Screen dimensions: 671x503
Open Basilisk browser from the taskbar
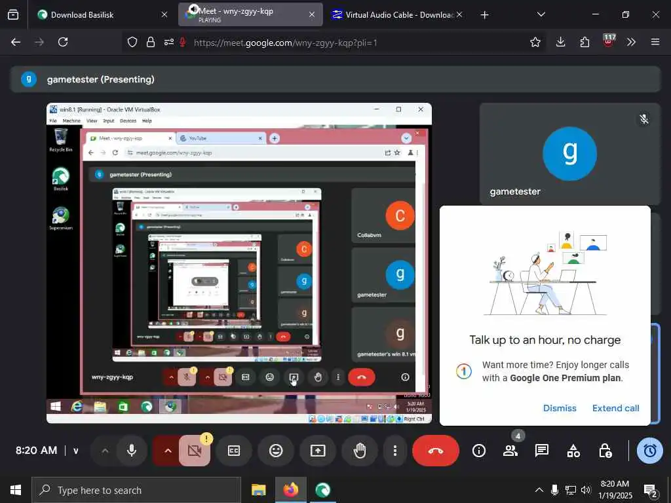pos(322,490)
